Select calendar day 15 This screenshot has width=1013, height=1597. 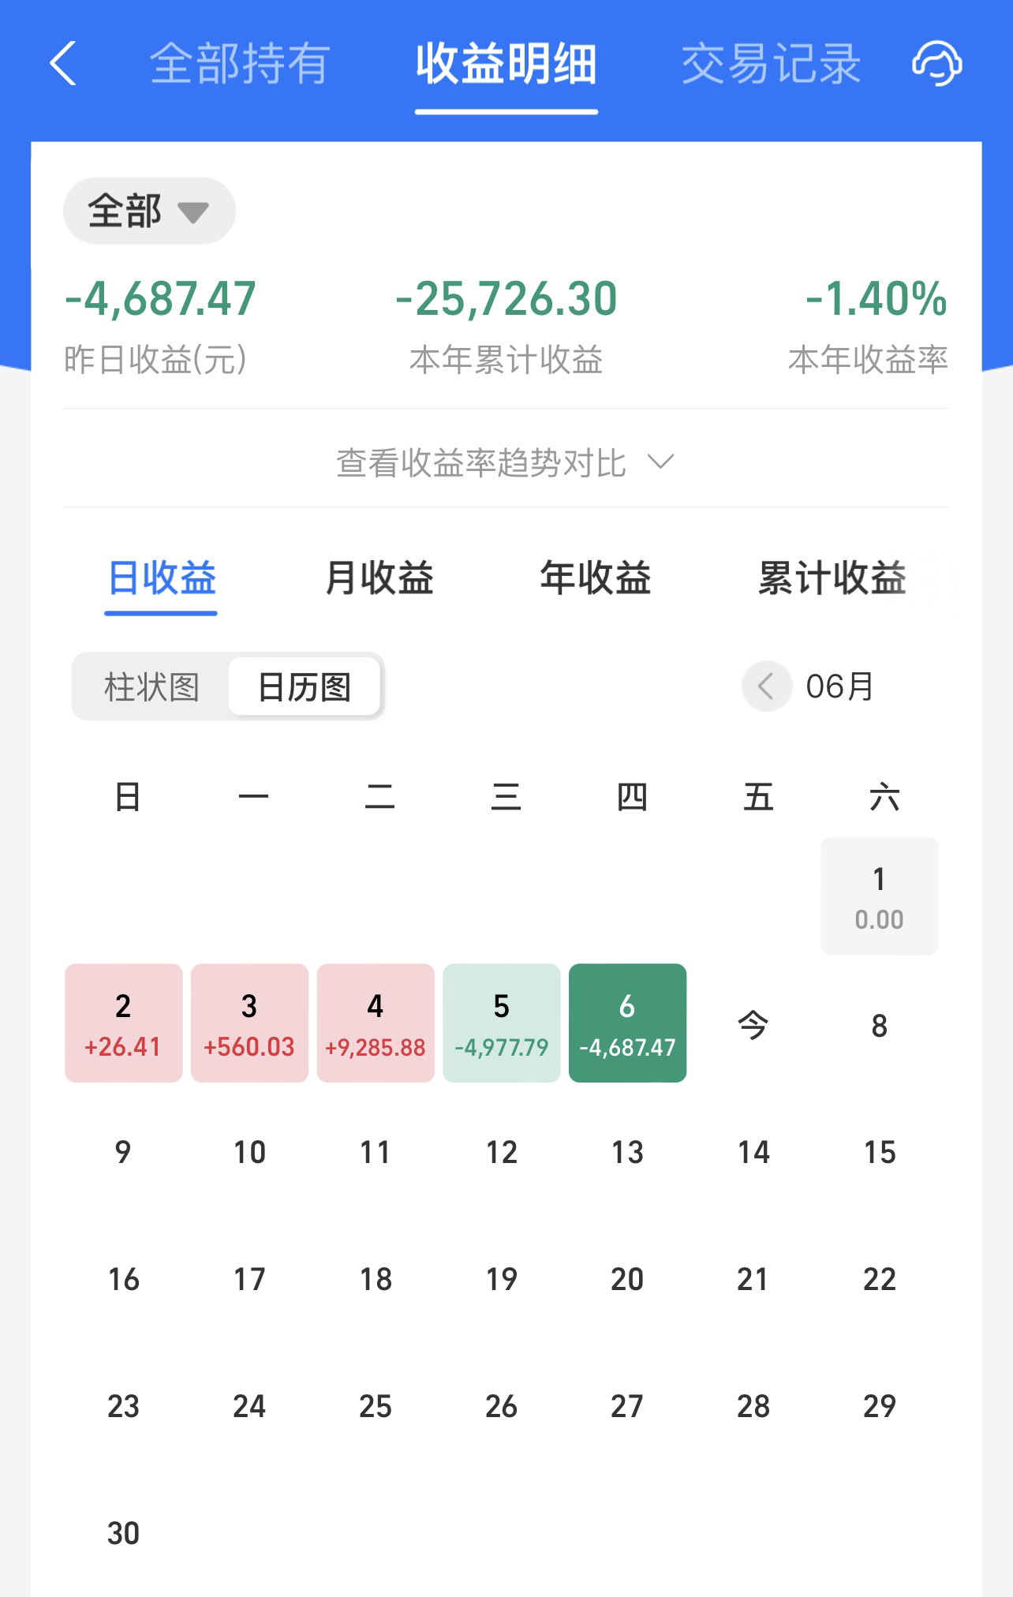[880, 1152]
